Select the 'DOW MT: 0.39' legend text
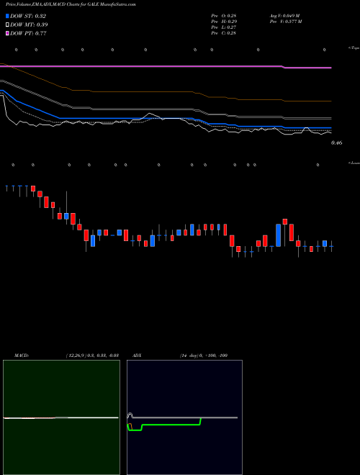The height and width of the screenshot is (475, 360). (29, 25)
